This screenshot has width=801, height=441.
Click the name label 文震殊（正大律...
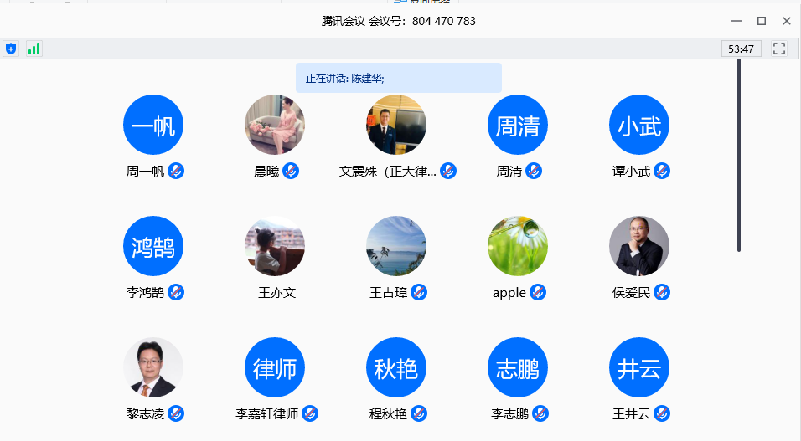pos(388,171)
